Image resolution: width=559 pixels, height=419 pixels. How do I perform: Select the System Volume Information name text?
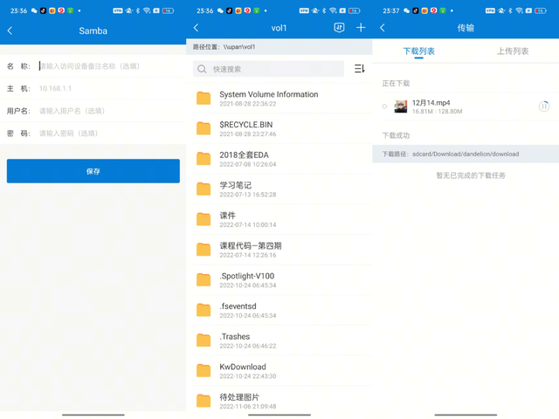269,94
